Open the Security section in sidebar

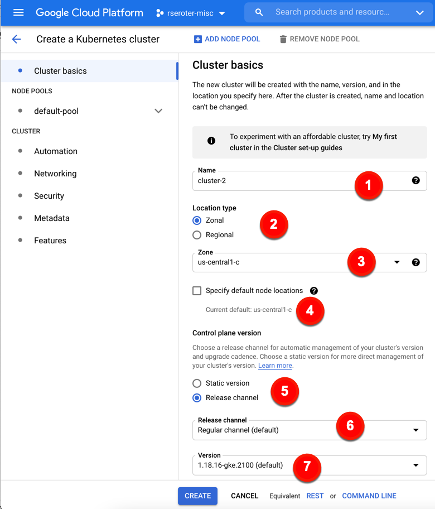pyautogui.click(x=49, y=196)
